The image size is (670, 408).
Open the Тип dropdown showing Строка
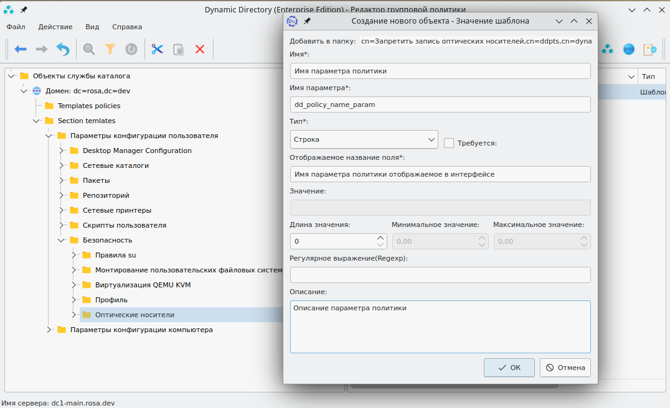[x=364, y=139]
